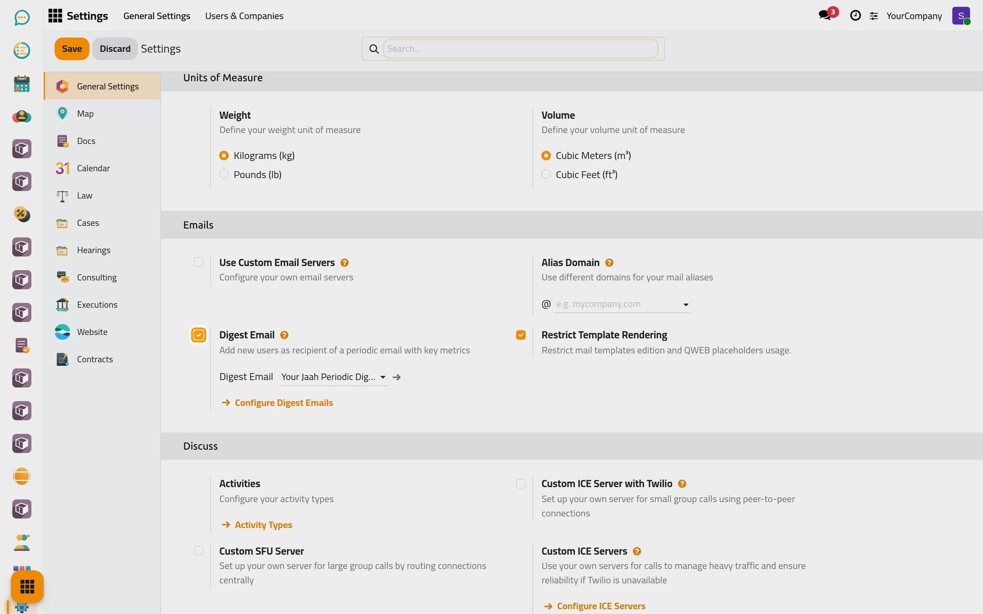Viewport: 983px width, 614px height.
Task: Open the calendar app icon in left dock
Action: tap(22, 83)
